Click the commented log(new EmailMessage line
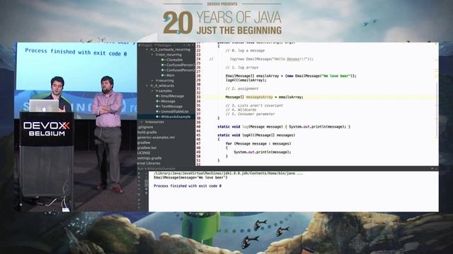 point(272,59)
